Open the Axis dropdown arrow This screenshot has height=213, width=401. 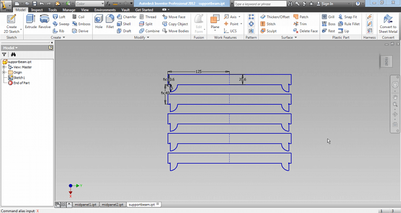tap(240, 17)
